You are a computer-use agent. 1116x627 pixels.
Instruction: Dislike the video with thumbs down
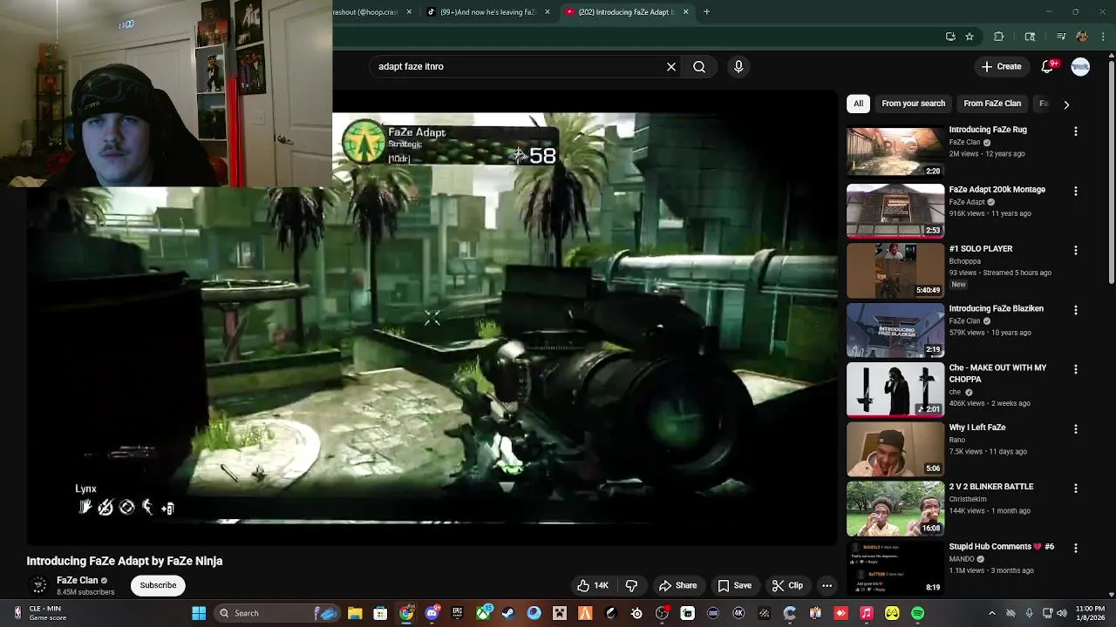point(632,585)
